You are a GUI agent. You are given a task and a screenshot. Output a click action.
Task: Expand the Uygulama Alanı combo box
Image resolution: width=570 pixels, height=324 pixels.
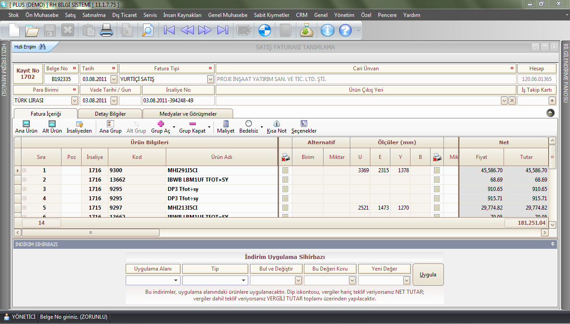click(176, 280)
